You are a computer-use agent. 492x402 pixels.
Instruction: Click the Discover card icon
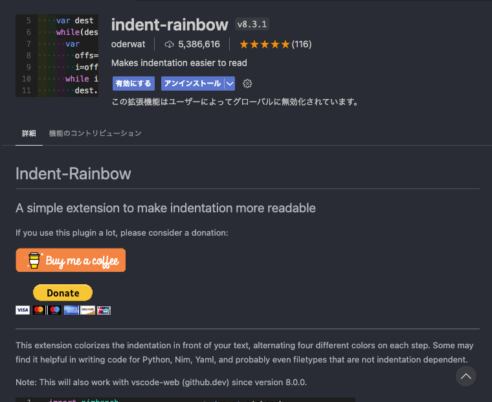click(87, 310)
